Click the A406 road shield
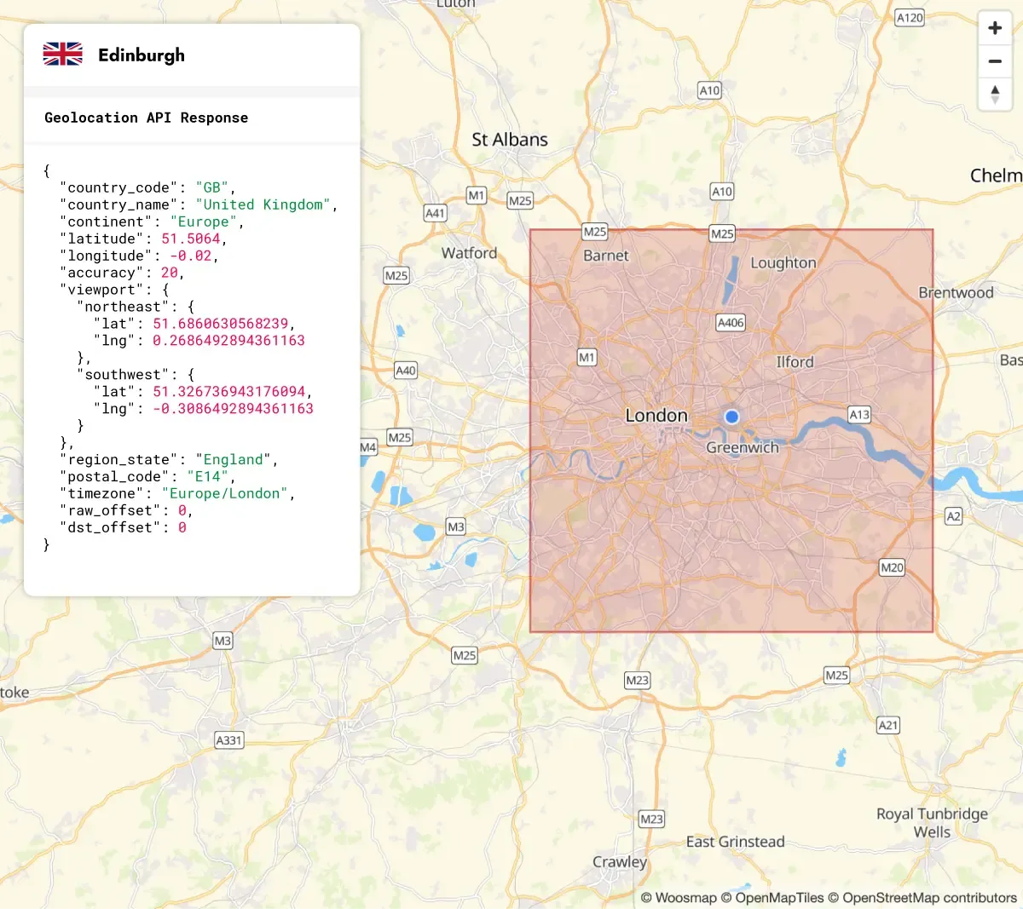This screenshot has height=909, width=1023. click(731, 323)
